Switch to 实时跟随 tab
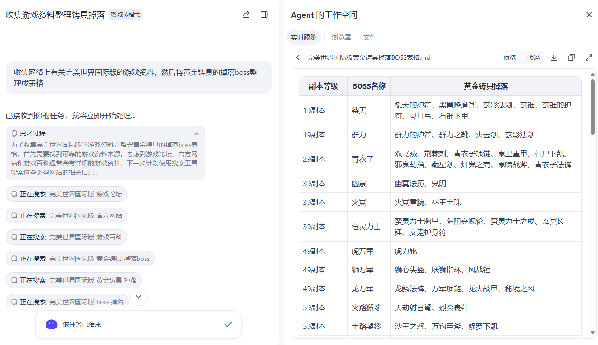The width and height of the screenshot is (598, 345). tap(304, 37)
